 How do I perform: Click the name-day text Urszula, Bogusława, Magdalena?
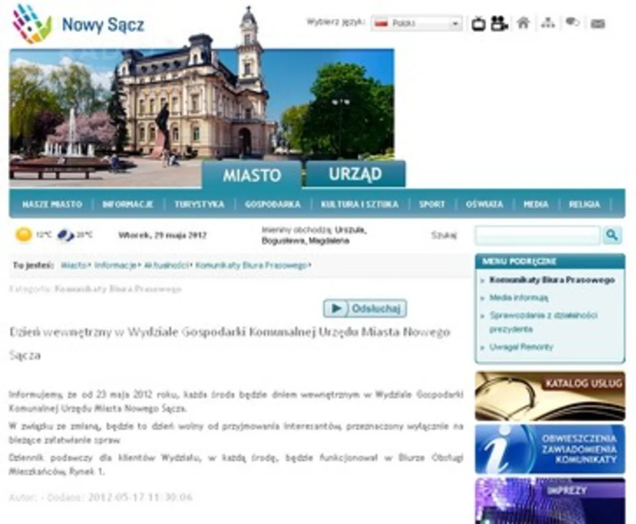(x=314, y=235)
